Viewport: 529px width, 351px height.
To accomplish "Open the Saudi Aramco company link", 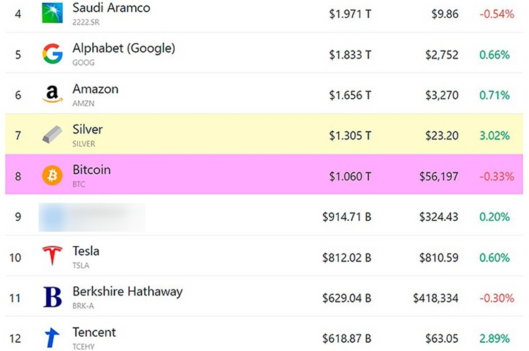I will click(111, 8).
